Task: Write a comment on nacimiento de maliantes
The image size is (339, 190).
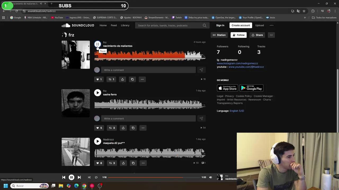Action: click(148, 70)
